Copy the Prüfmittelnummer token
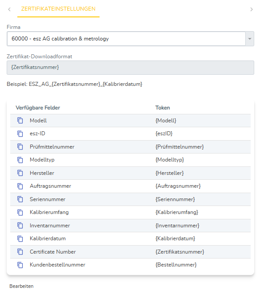Screen dimensions: 260x291 coord(20,147)
